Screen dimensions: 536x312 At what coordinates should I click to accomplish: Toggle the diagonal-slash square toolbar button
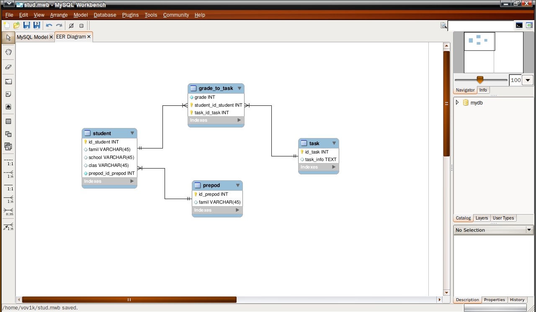[x=71, y=26]
